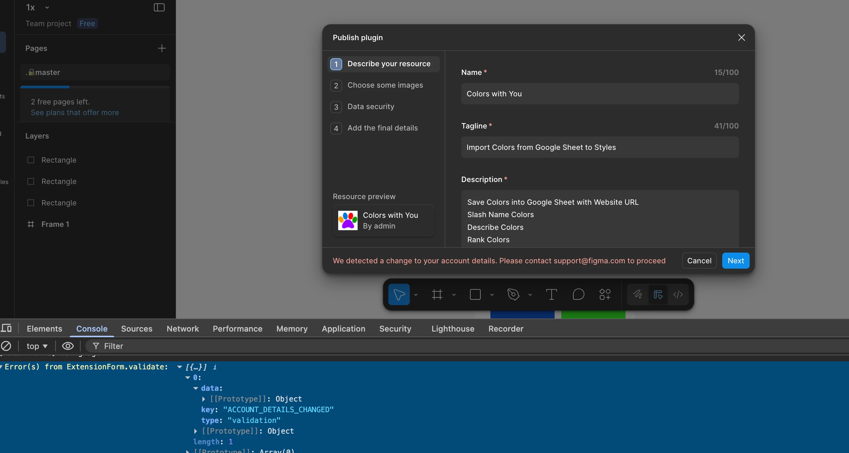The height and width of the screenshot is (453, 849).
Task: Select the Pen tool
Action: tap(513, 294)
